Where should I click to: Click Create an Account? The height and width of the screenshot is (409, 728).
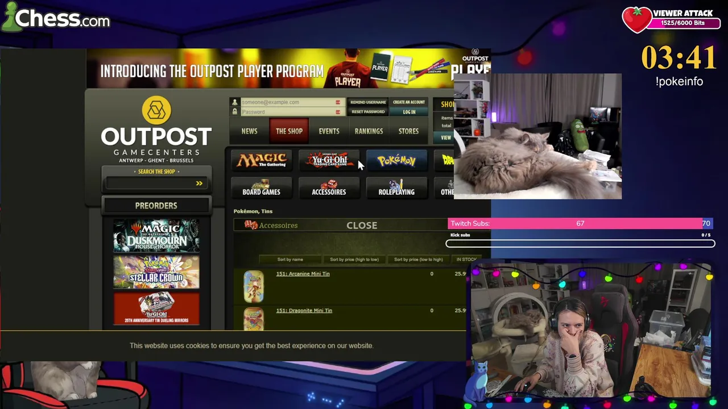409,102
